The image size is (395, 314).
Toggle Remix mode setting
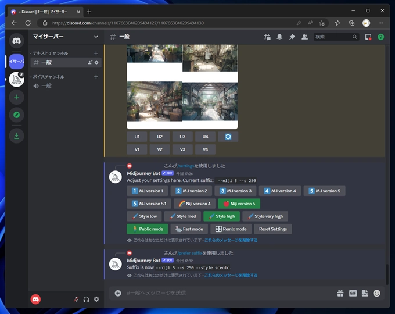click(231, 229)
